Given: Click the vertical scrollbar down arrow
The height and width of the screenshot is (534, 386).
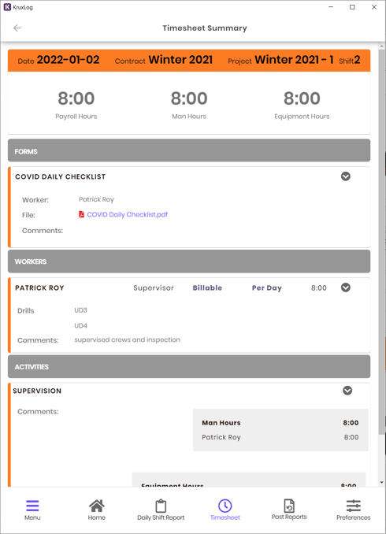Looking at the screenshot, I should click(381, 483).
